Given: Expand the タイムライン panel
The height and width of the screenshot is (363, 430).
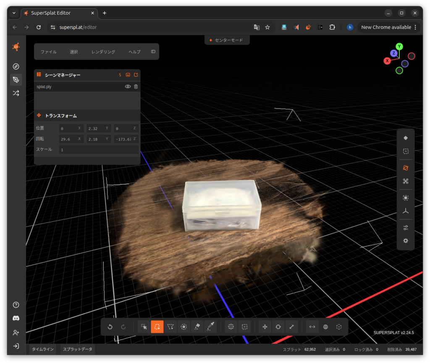Looking at the screenshot, I should pyautogui.click(x=43, y=349).
